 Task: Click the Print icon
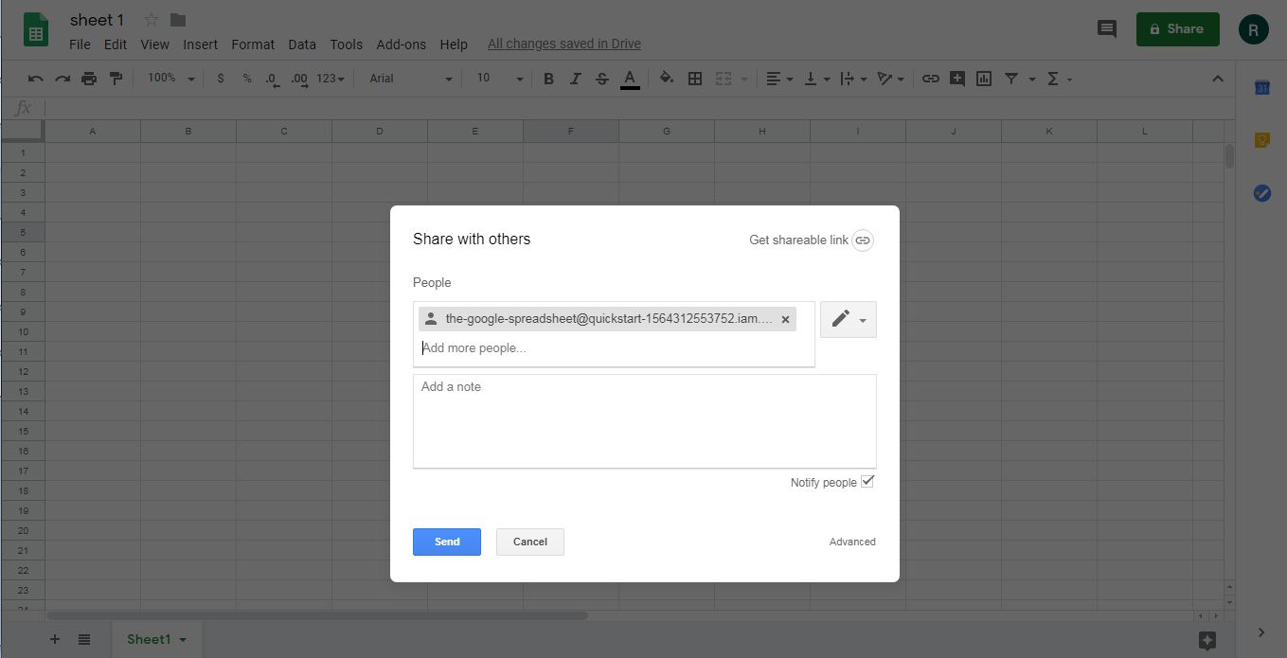pyautogui.click(x=89, y=79)
